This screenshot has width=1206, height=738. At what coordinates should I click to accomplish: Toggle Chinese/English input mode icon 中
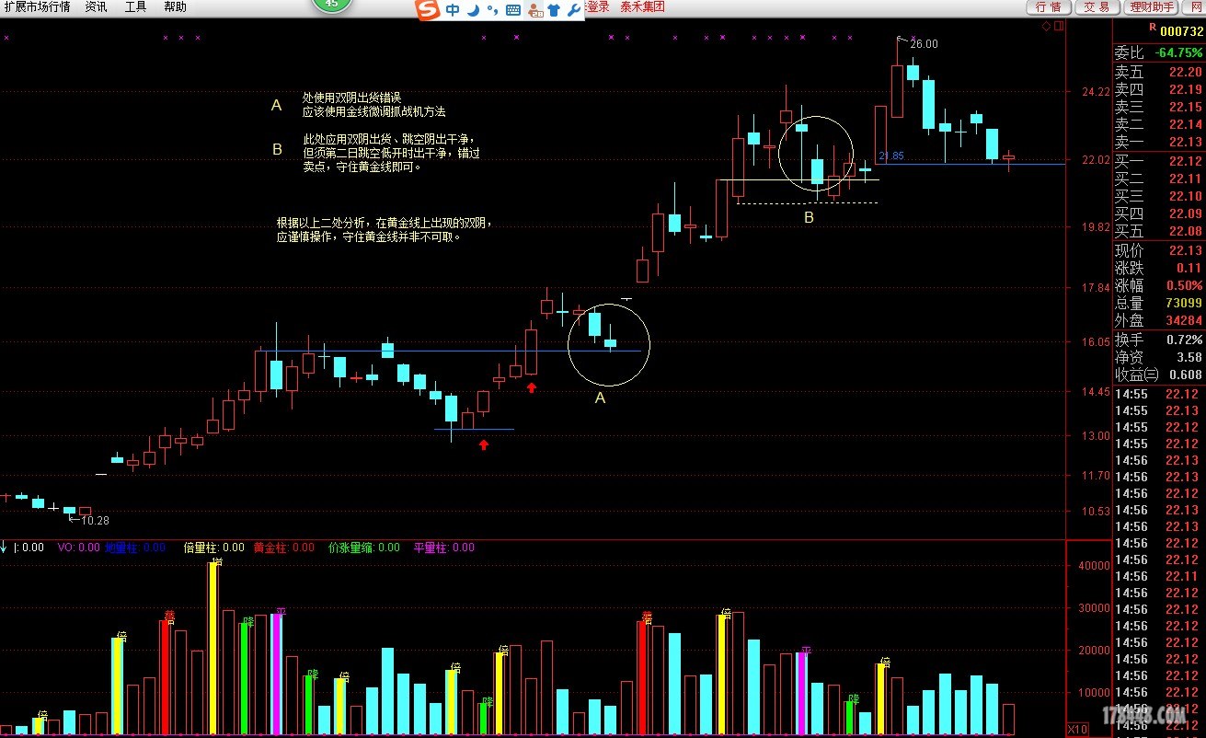click(x=453, y=10)
